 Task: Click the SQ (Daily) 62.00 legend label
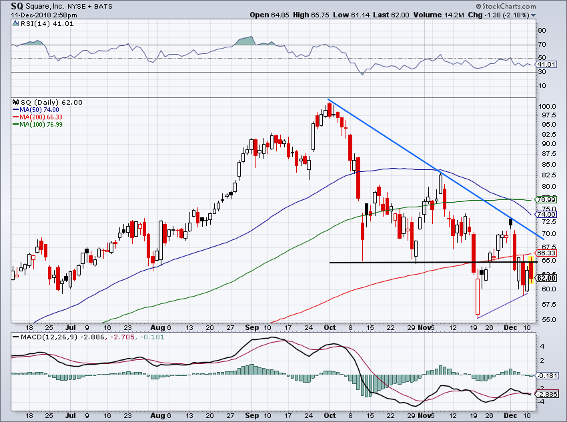[52, 102]
